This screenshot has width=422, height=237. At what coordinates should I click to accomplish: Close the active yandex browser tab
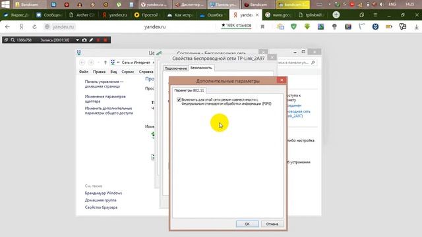257,15
